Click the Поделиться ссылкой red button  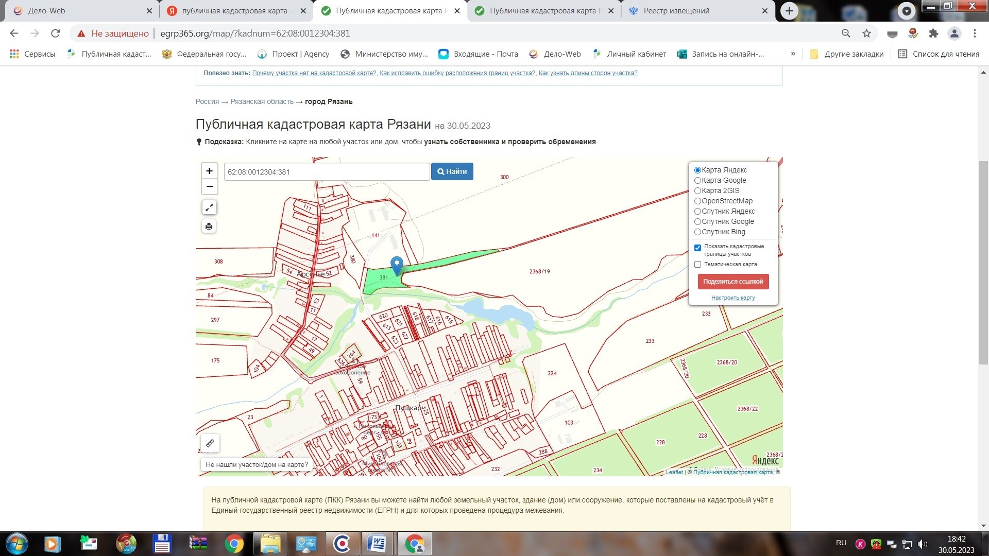pos(733,282)
